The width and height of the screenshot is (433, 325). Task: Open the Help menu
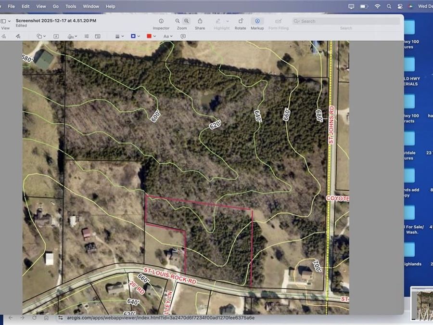click(111, 6)
